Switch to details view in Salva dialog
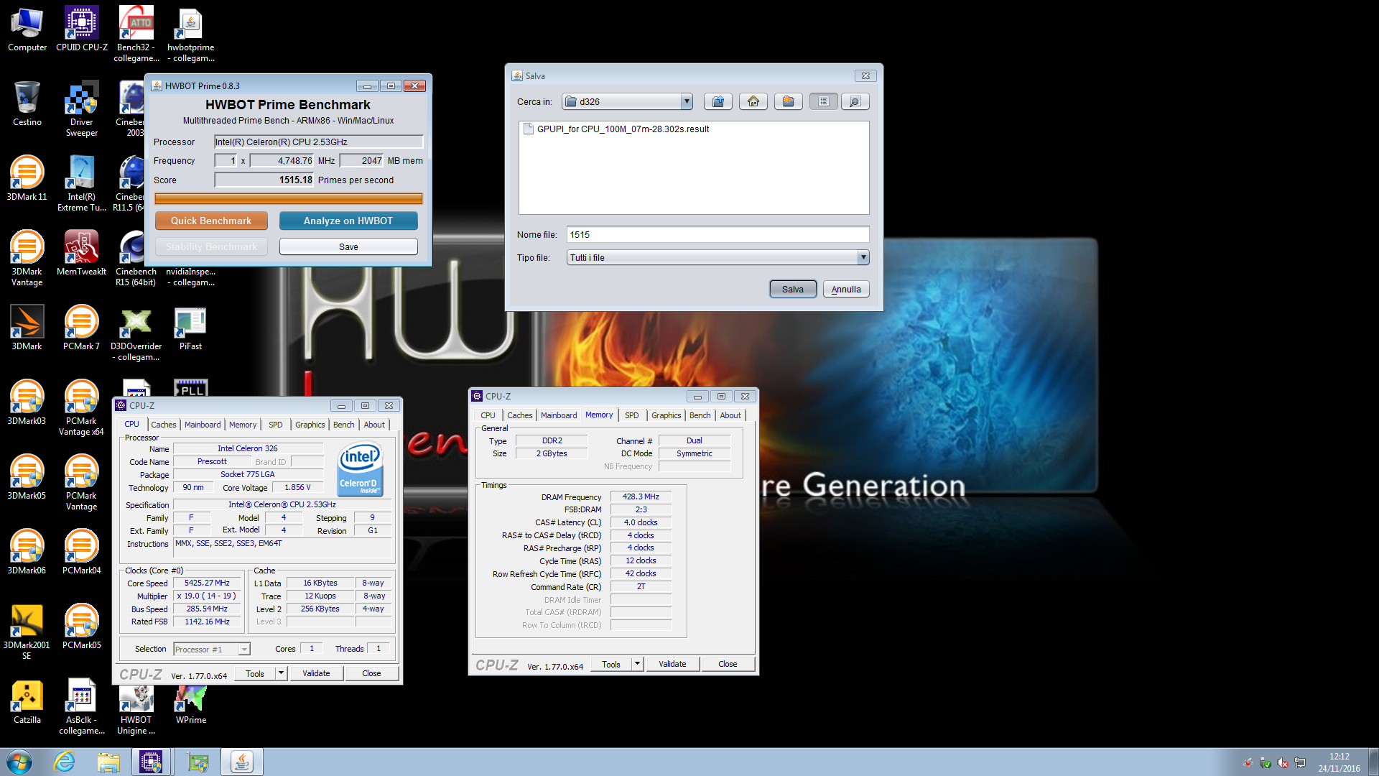The image size is (1379, 776). click(x=855, y=101)
